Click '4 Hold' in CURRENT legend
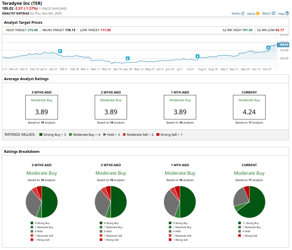The image size is (292, 250). point(246,231)
